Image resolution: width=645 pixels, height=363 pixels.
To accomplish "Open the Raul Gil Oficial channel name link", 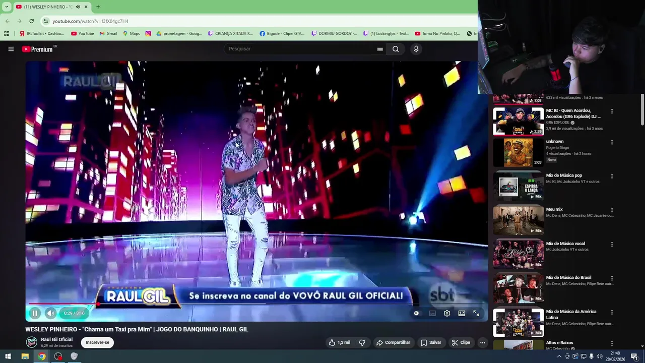I will 57,339.
